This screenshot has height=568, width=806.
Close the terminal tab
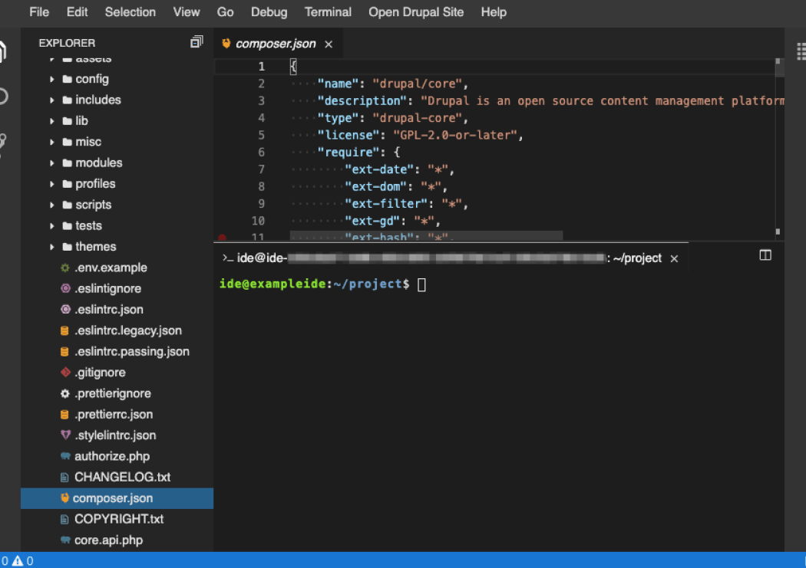tap(674, 259)
